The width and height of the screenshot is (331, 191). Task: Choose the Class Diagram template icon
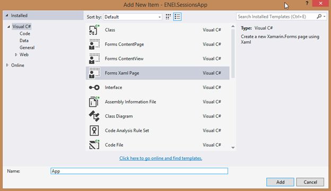(x=94, y=116)
